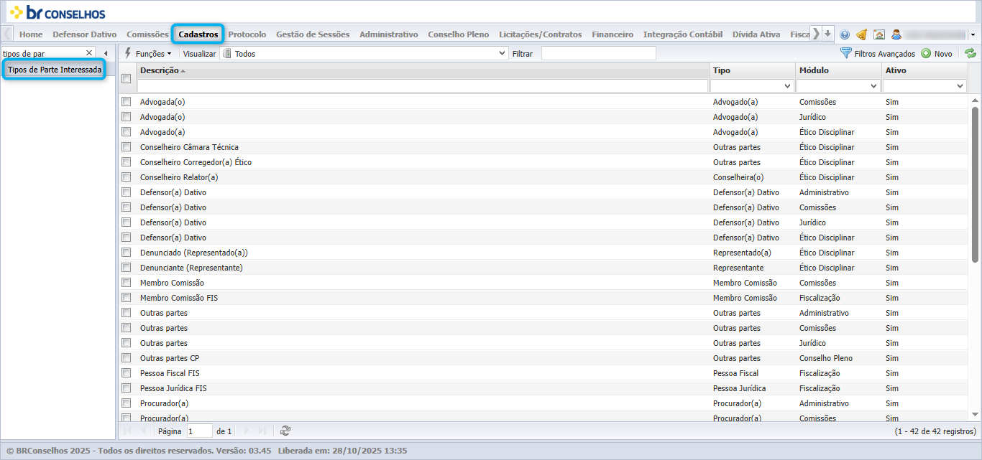Click the Filtrar text field
Screen dimensions: 982x460
(x=599, y=53)
